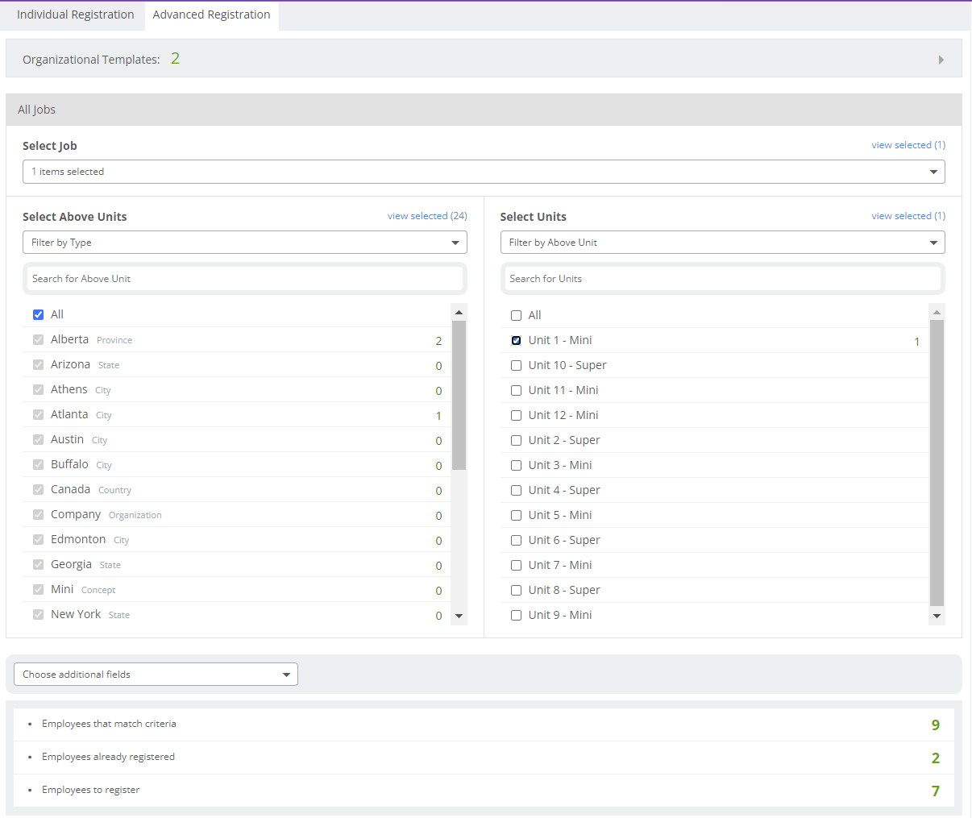Click view selected (24) link
The height and width of the screenshot is (818, 972).
[x=426, y=216]
